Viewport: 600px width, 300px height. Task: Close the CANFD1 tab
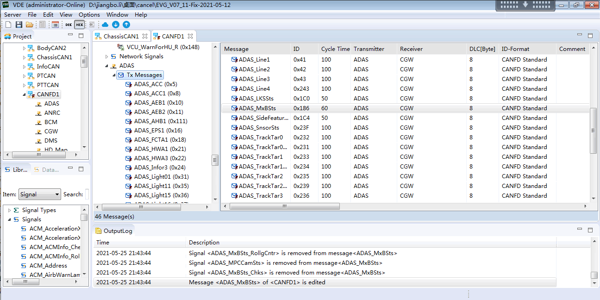190,36
